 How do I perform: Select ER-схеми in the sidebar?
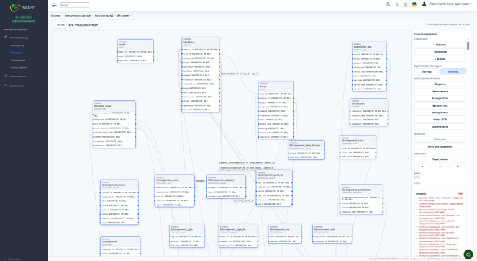[x=16, y=53]
